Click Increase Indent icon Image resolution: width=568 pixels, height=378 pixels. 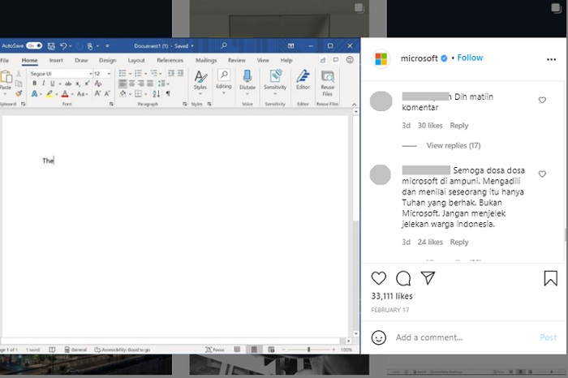180,74
